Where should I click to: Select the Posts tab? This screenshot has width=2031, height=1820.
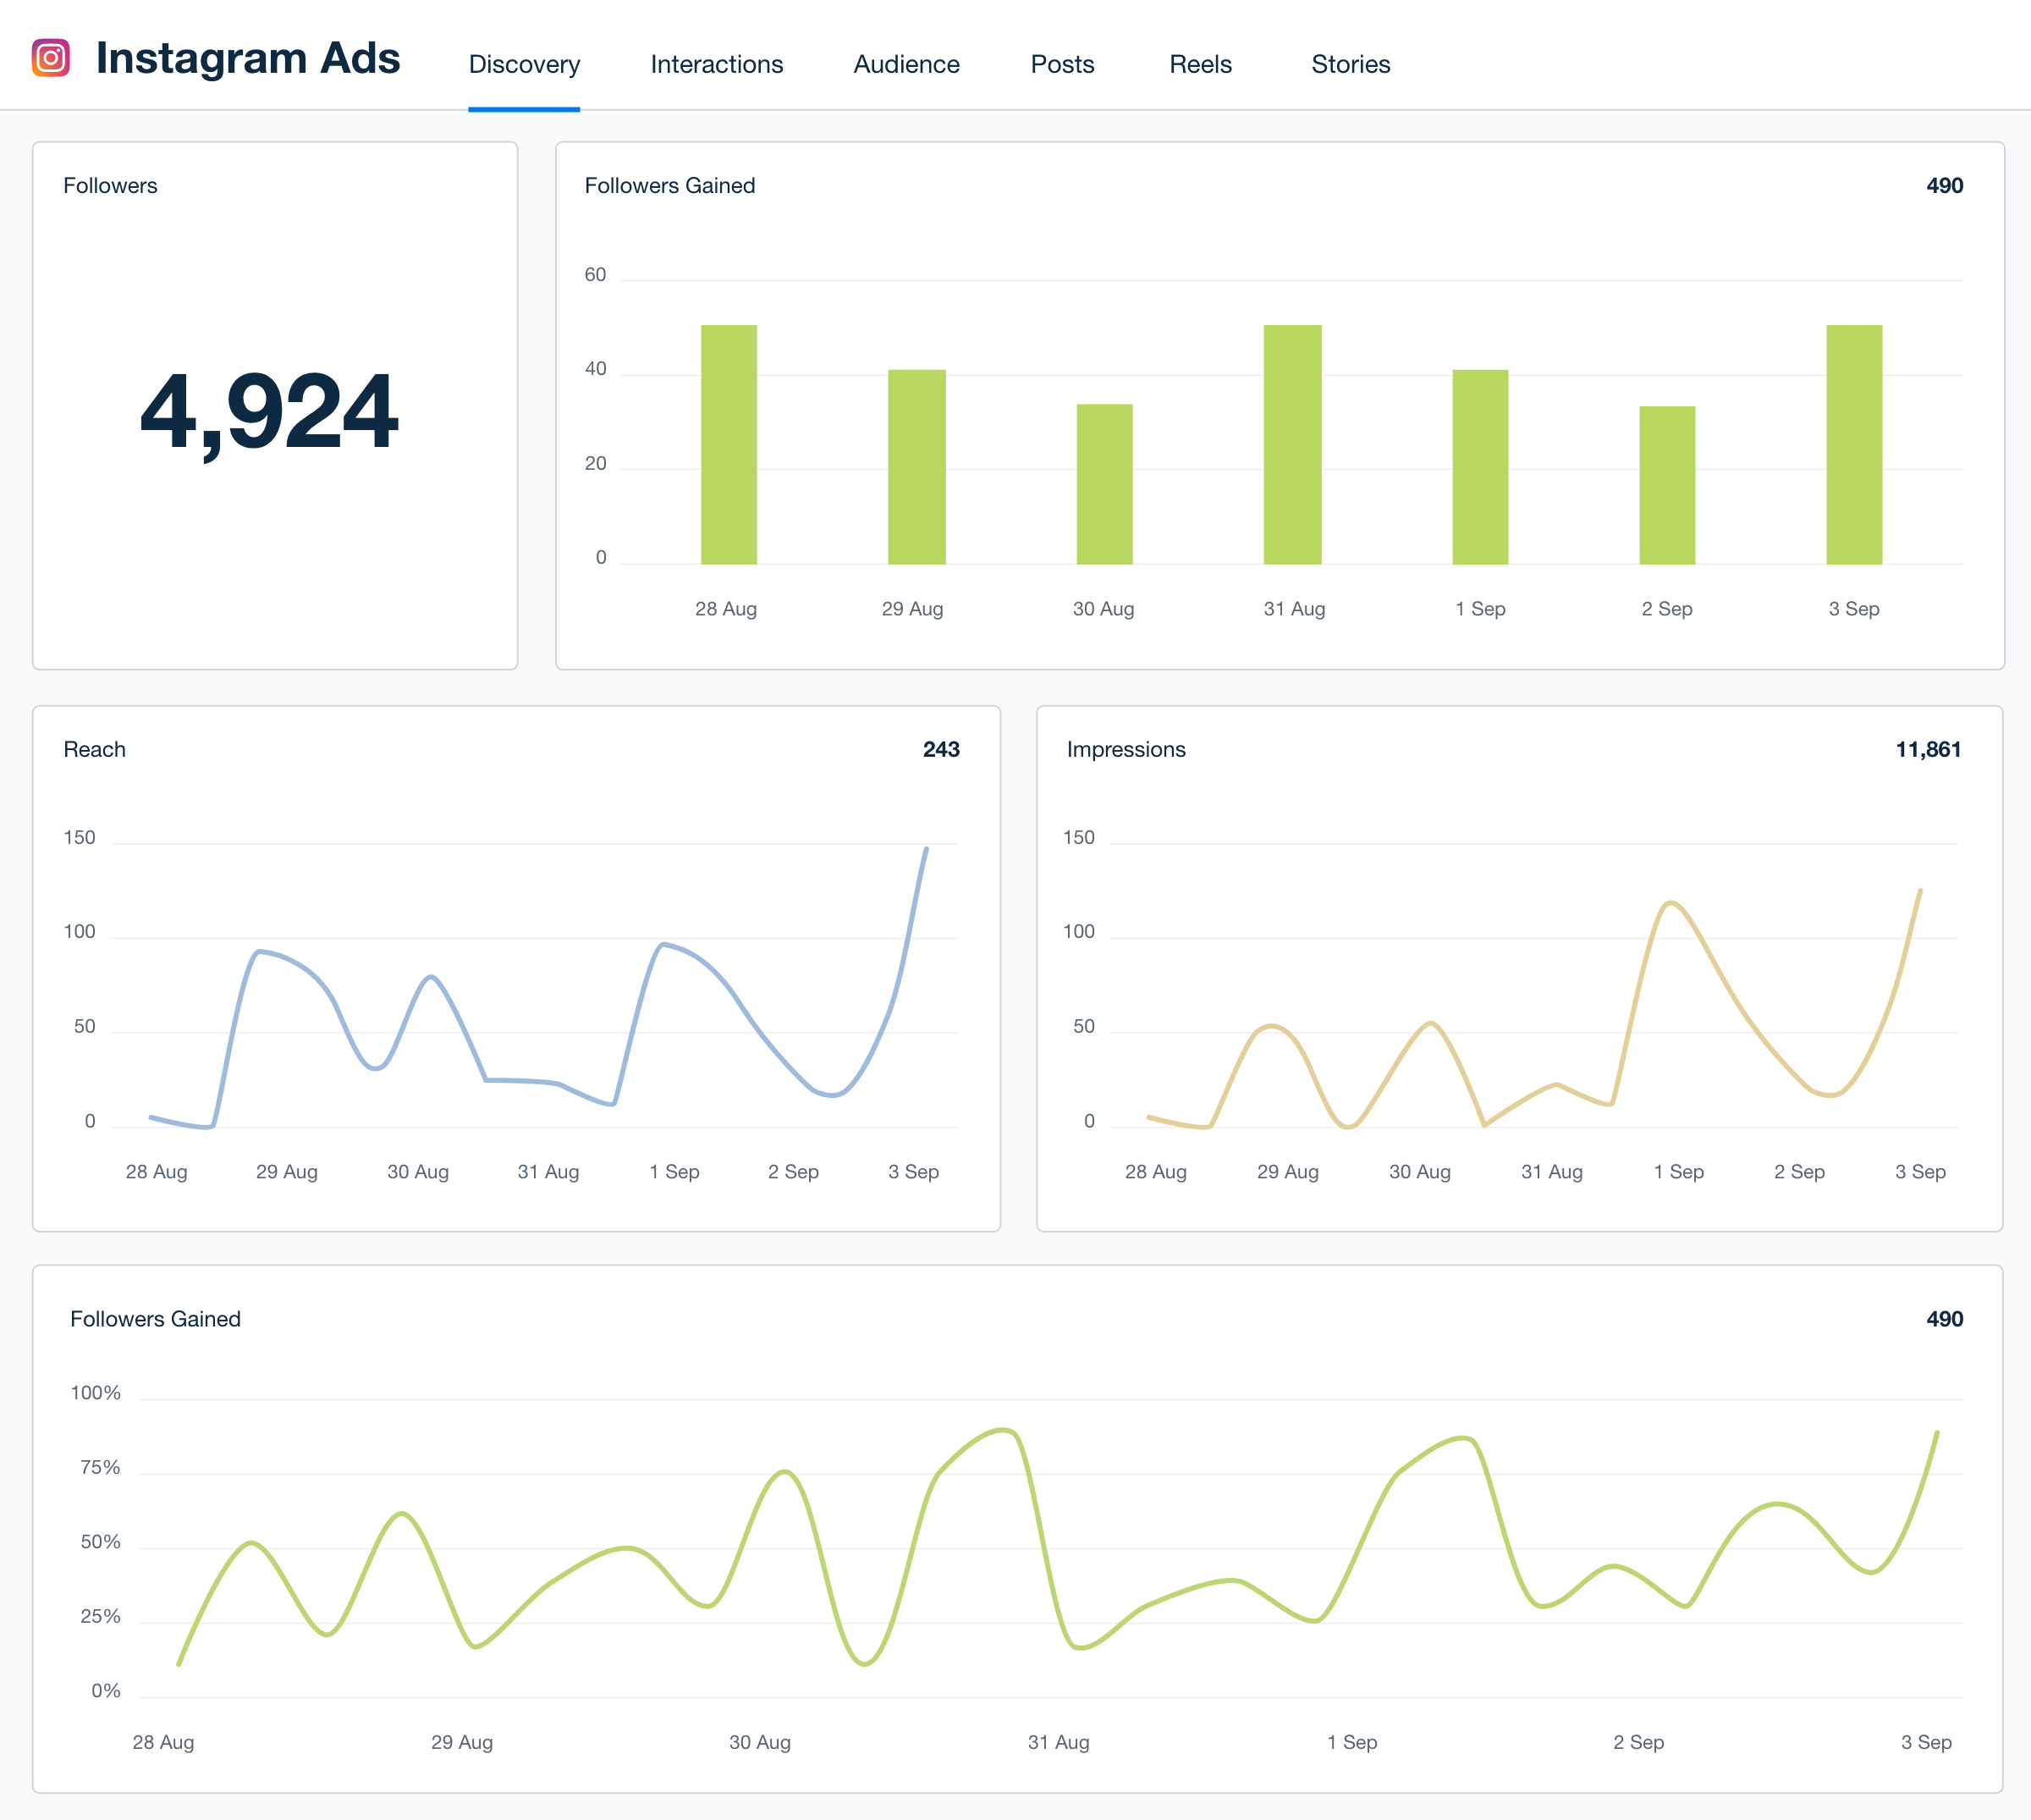pyautogui.click(x=1061, y=64)
